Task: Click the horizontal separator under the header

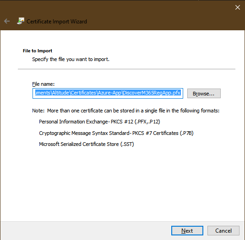Action: [126, 69]
